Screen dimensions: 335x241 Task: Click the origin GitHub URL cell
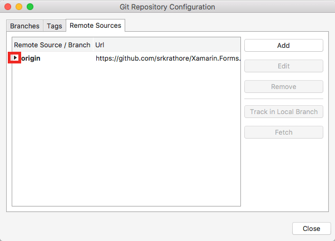pyautogui.click(x=167, y=58)
